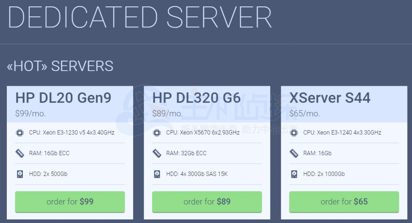Viewport: 412px width, 223px height.
Task: Select RAM: 32Gb ECC text
Action: [x=187, y=153]
